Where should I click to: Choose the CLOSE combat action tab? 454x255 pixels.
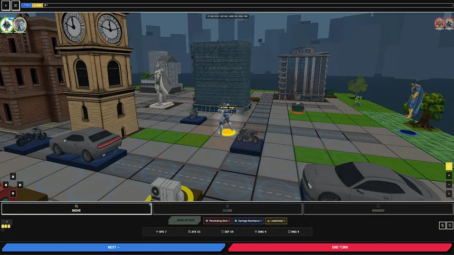[x=228, y=209]
